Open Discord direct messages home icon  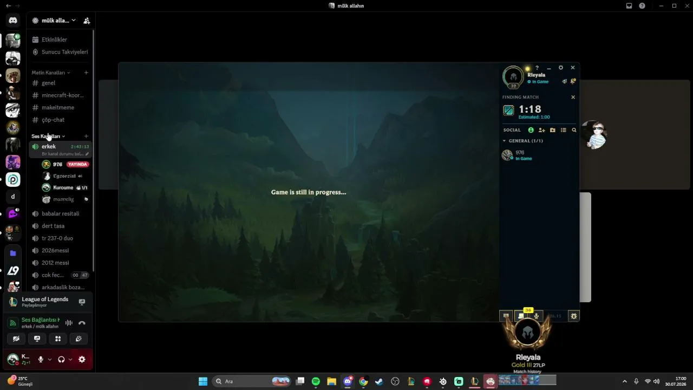click(13, 21)
